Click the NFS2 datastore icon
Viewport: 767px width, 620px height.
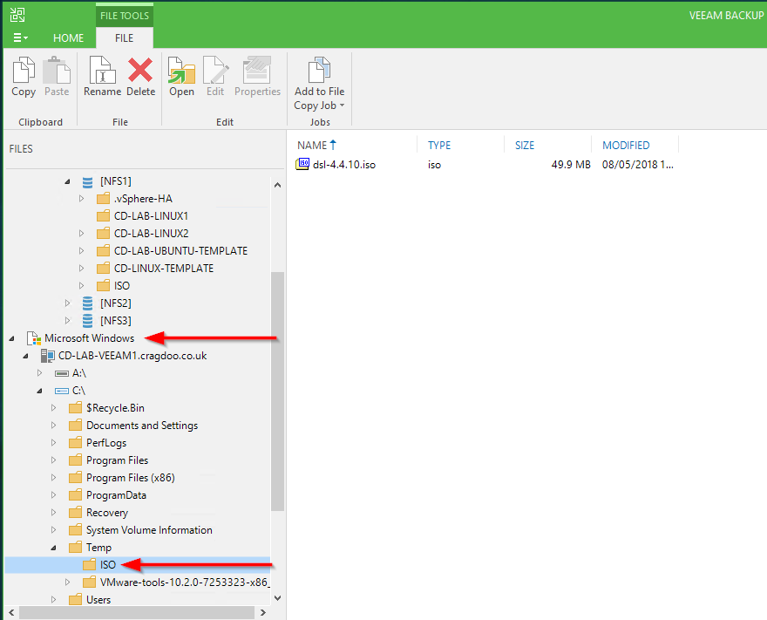pyautogui.click(x=87, y=303)
